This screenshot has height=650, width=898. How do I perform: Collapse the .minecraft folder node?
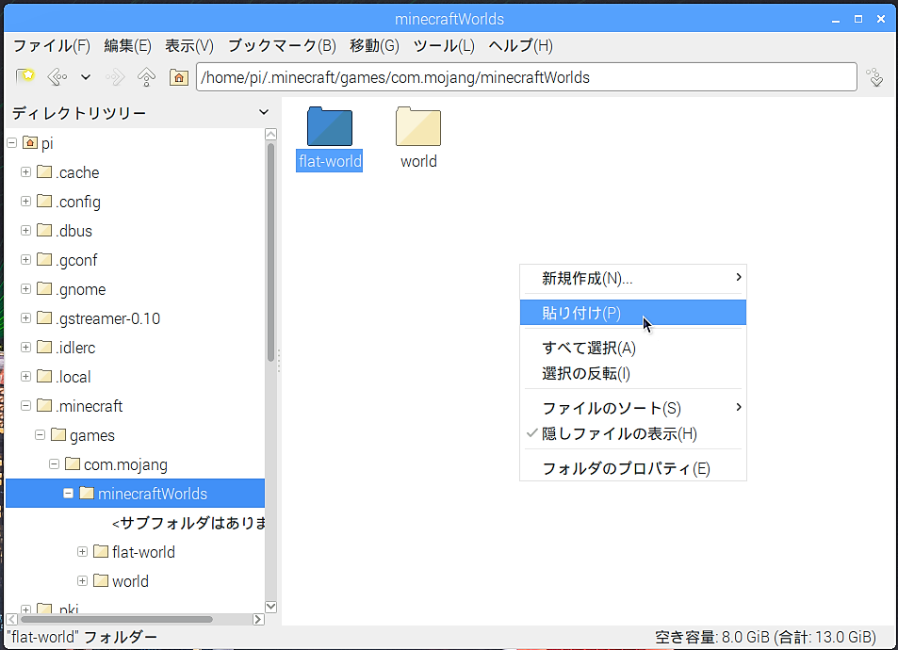click(x=25, y=405)
